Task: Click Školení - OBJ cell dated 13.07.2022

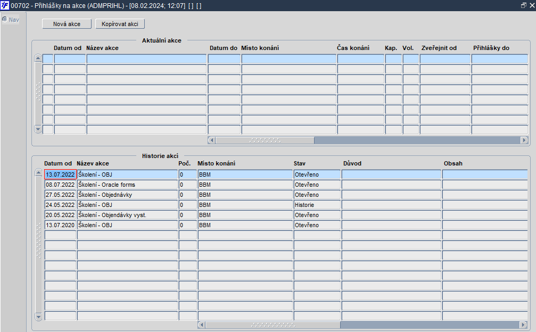Action: click(x=127, y=175)
